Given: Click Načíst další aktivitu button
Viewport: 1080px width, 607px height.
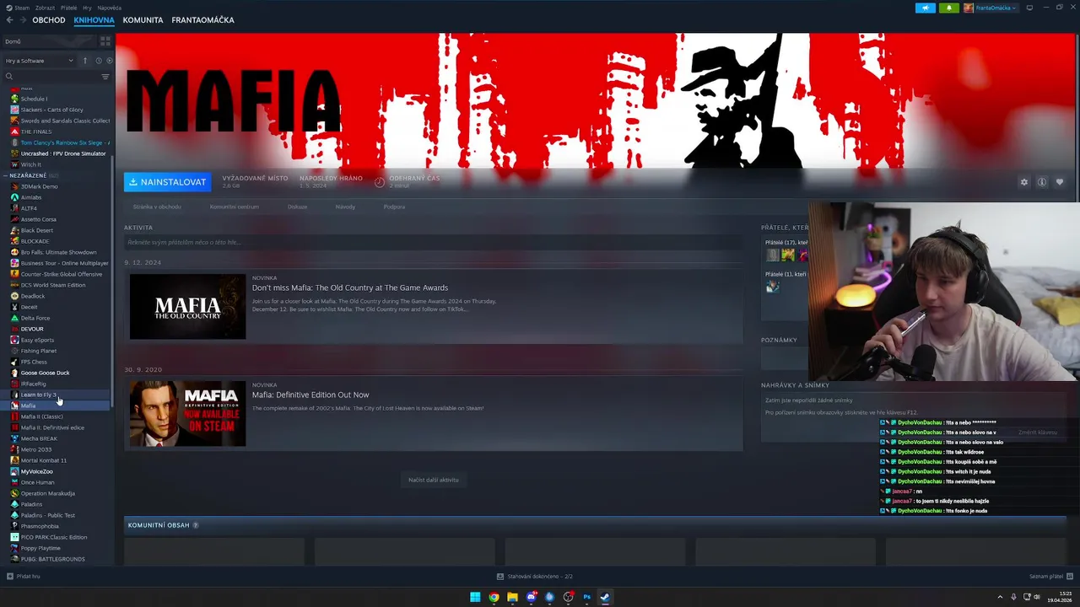Looking at the screenshot, I should [434, 480].
